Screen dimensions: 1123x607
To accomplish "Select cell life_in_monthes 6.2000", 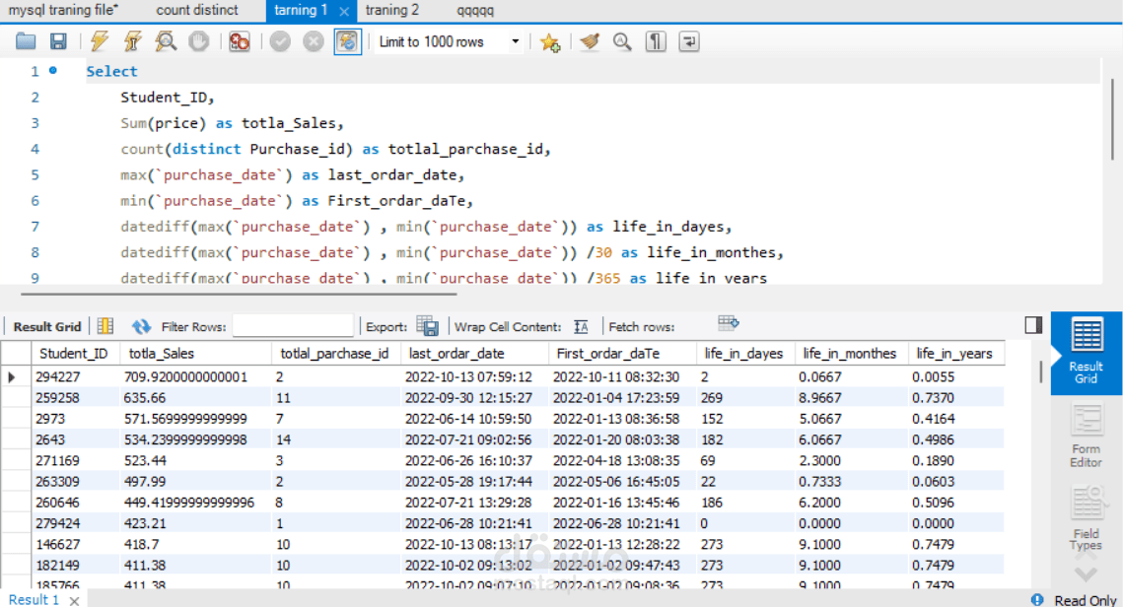I will [x=851, y=503].
